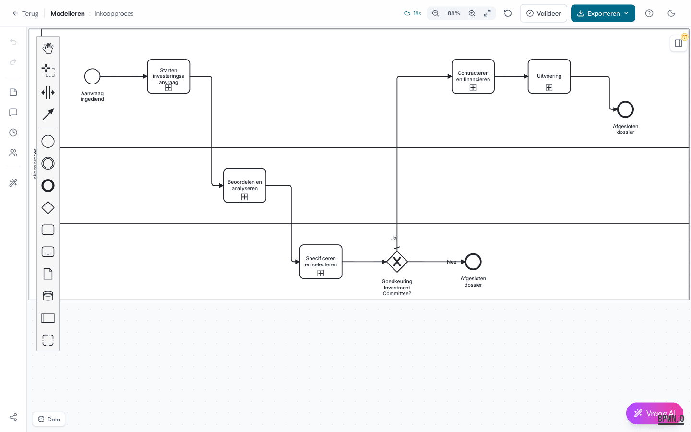Select the data store shape in palette

click(x=48, y=295)
